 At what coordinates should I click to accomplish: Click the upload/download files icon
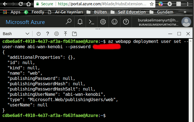pyautogui.click(x=66, y=34)
